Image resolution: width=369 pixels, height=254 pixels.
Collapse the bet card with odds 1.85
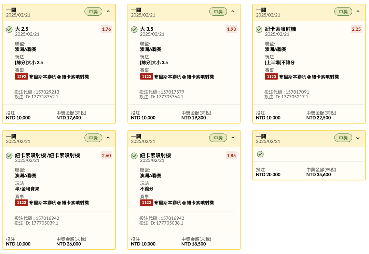coord(233,138)
